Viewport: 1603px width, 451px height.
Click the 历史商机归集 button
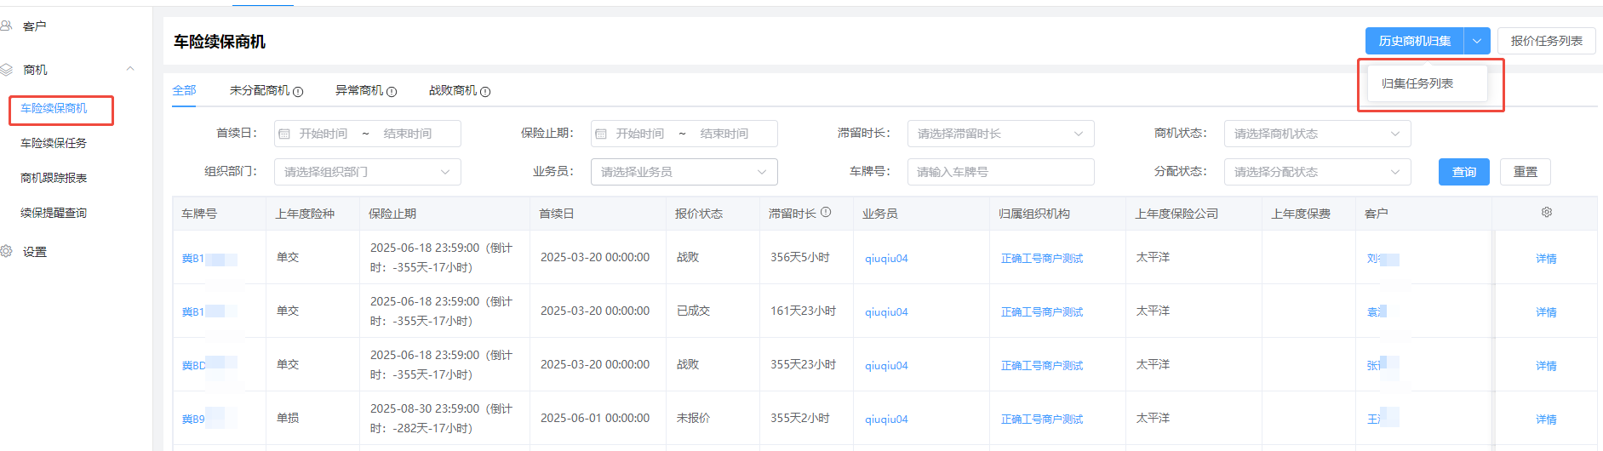[x=1414, y=41]
